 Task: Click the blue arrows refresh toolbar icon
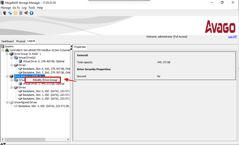(10, 13)
